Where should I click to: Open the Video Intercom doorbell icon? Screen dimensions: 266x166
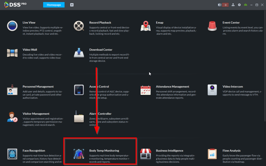click(x=212, y=90)
